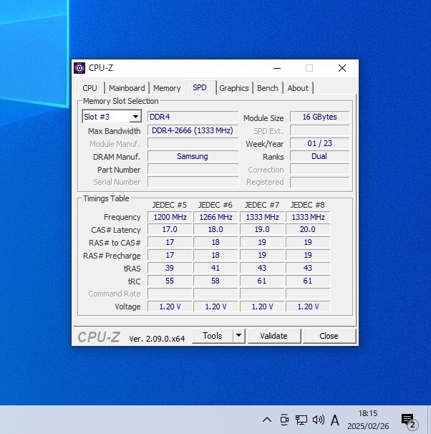Screen dimensions: 431x434
Task: Open the CPU tab
Action: point(90,88)
